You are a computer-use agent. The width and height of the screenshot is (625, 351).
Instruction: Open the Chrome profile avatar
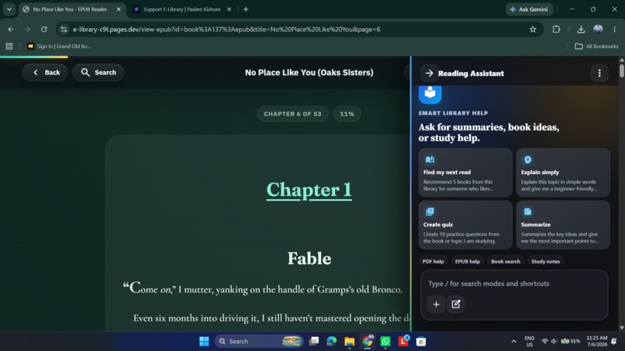pos(598,29)
